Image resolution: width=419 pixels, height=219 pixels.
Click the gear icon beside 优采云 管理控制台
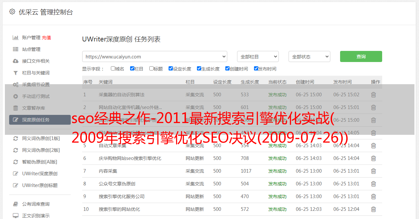point(12,12)
